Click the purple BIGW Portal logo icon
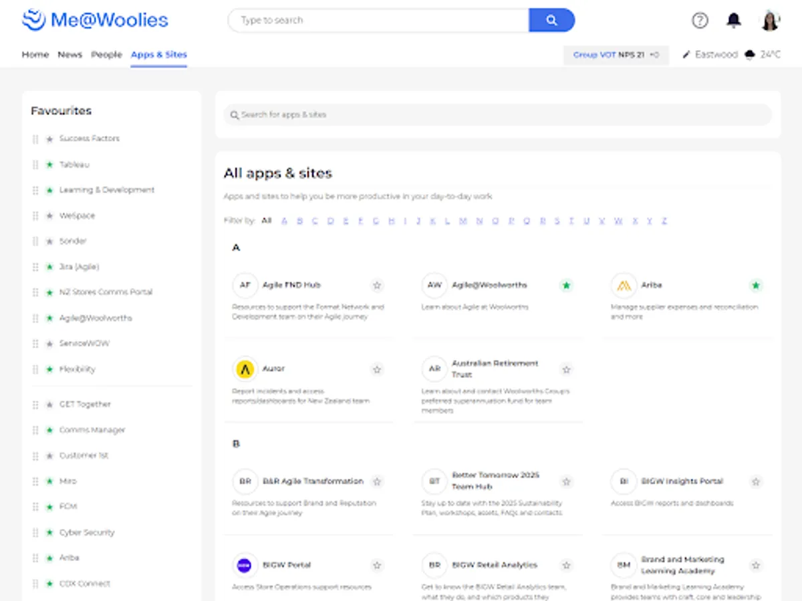 point(245,565)
